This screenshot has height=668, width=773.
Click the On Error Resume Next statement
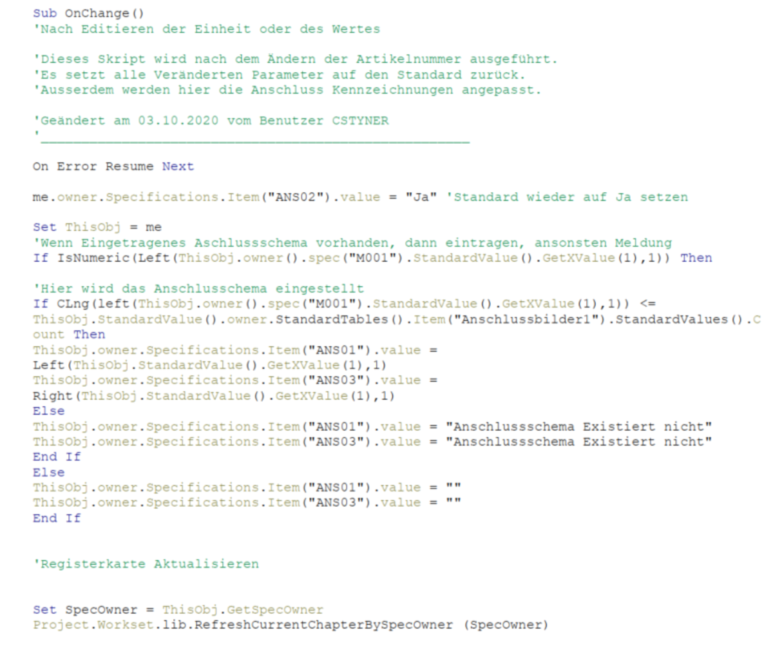point(113,166)
